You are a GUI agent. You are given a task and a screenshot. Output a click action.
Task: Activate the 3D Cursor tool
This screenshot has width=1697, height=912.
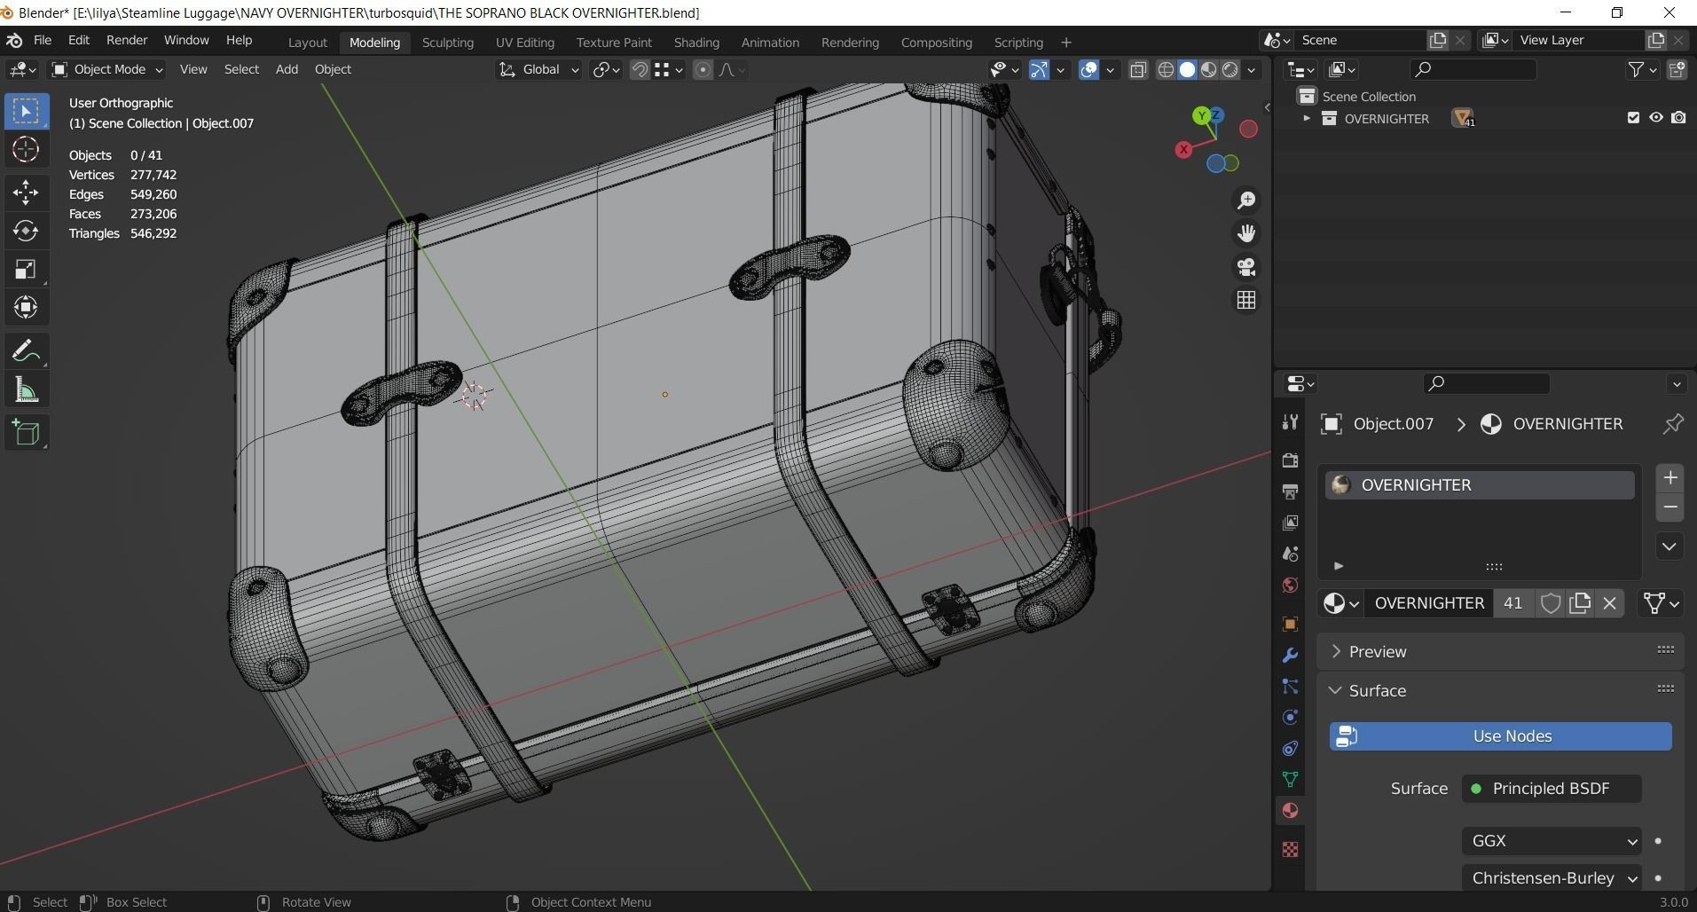(x=26, y=149)
